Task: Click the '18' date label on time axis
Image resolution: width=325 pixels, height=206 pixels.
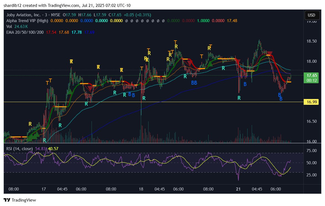Action: (141, 189)
